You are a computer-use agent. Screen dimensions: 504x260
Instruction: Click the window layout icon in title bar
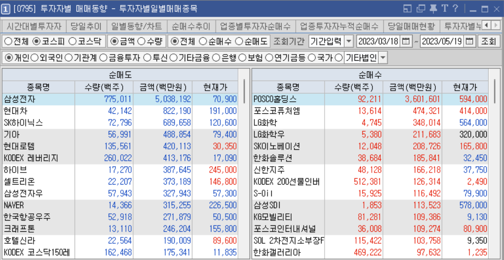click(408, 9)
